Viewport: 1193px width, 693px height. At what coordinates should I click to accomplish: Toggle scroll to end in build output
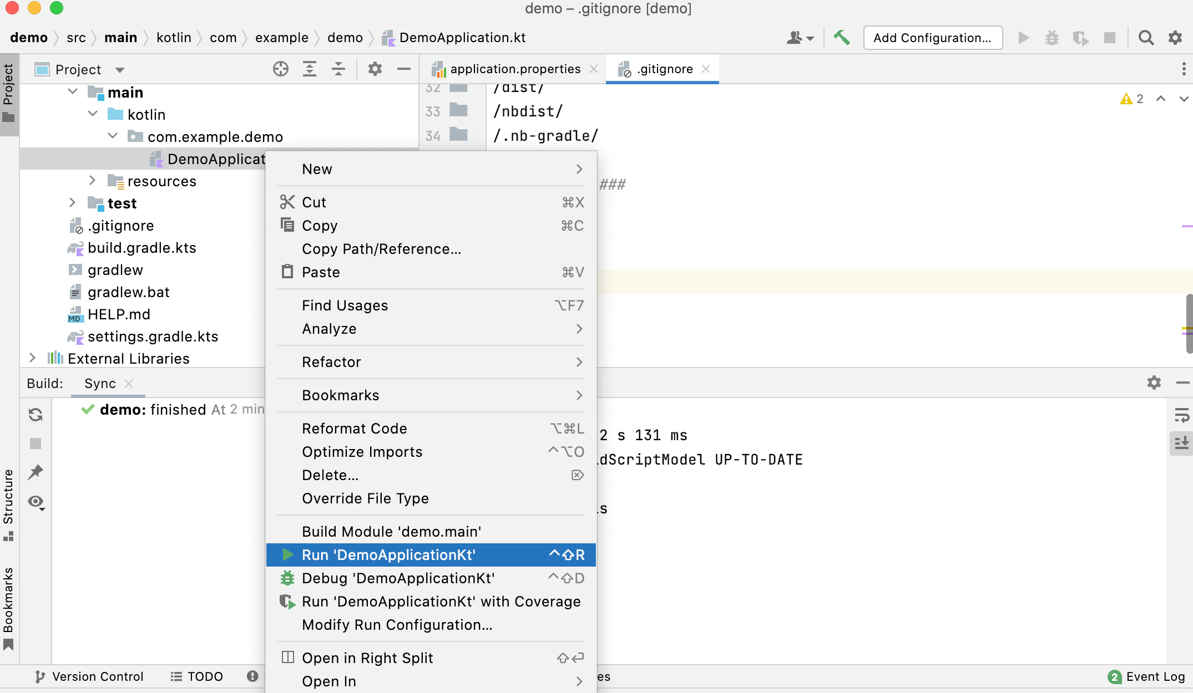pyautogui.click(x=1181, y=442)
